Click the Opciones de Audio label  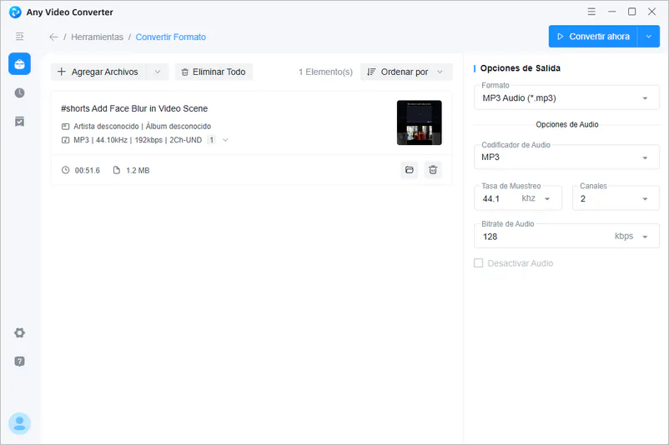tap(567, 124)
